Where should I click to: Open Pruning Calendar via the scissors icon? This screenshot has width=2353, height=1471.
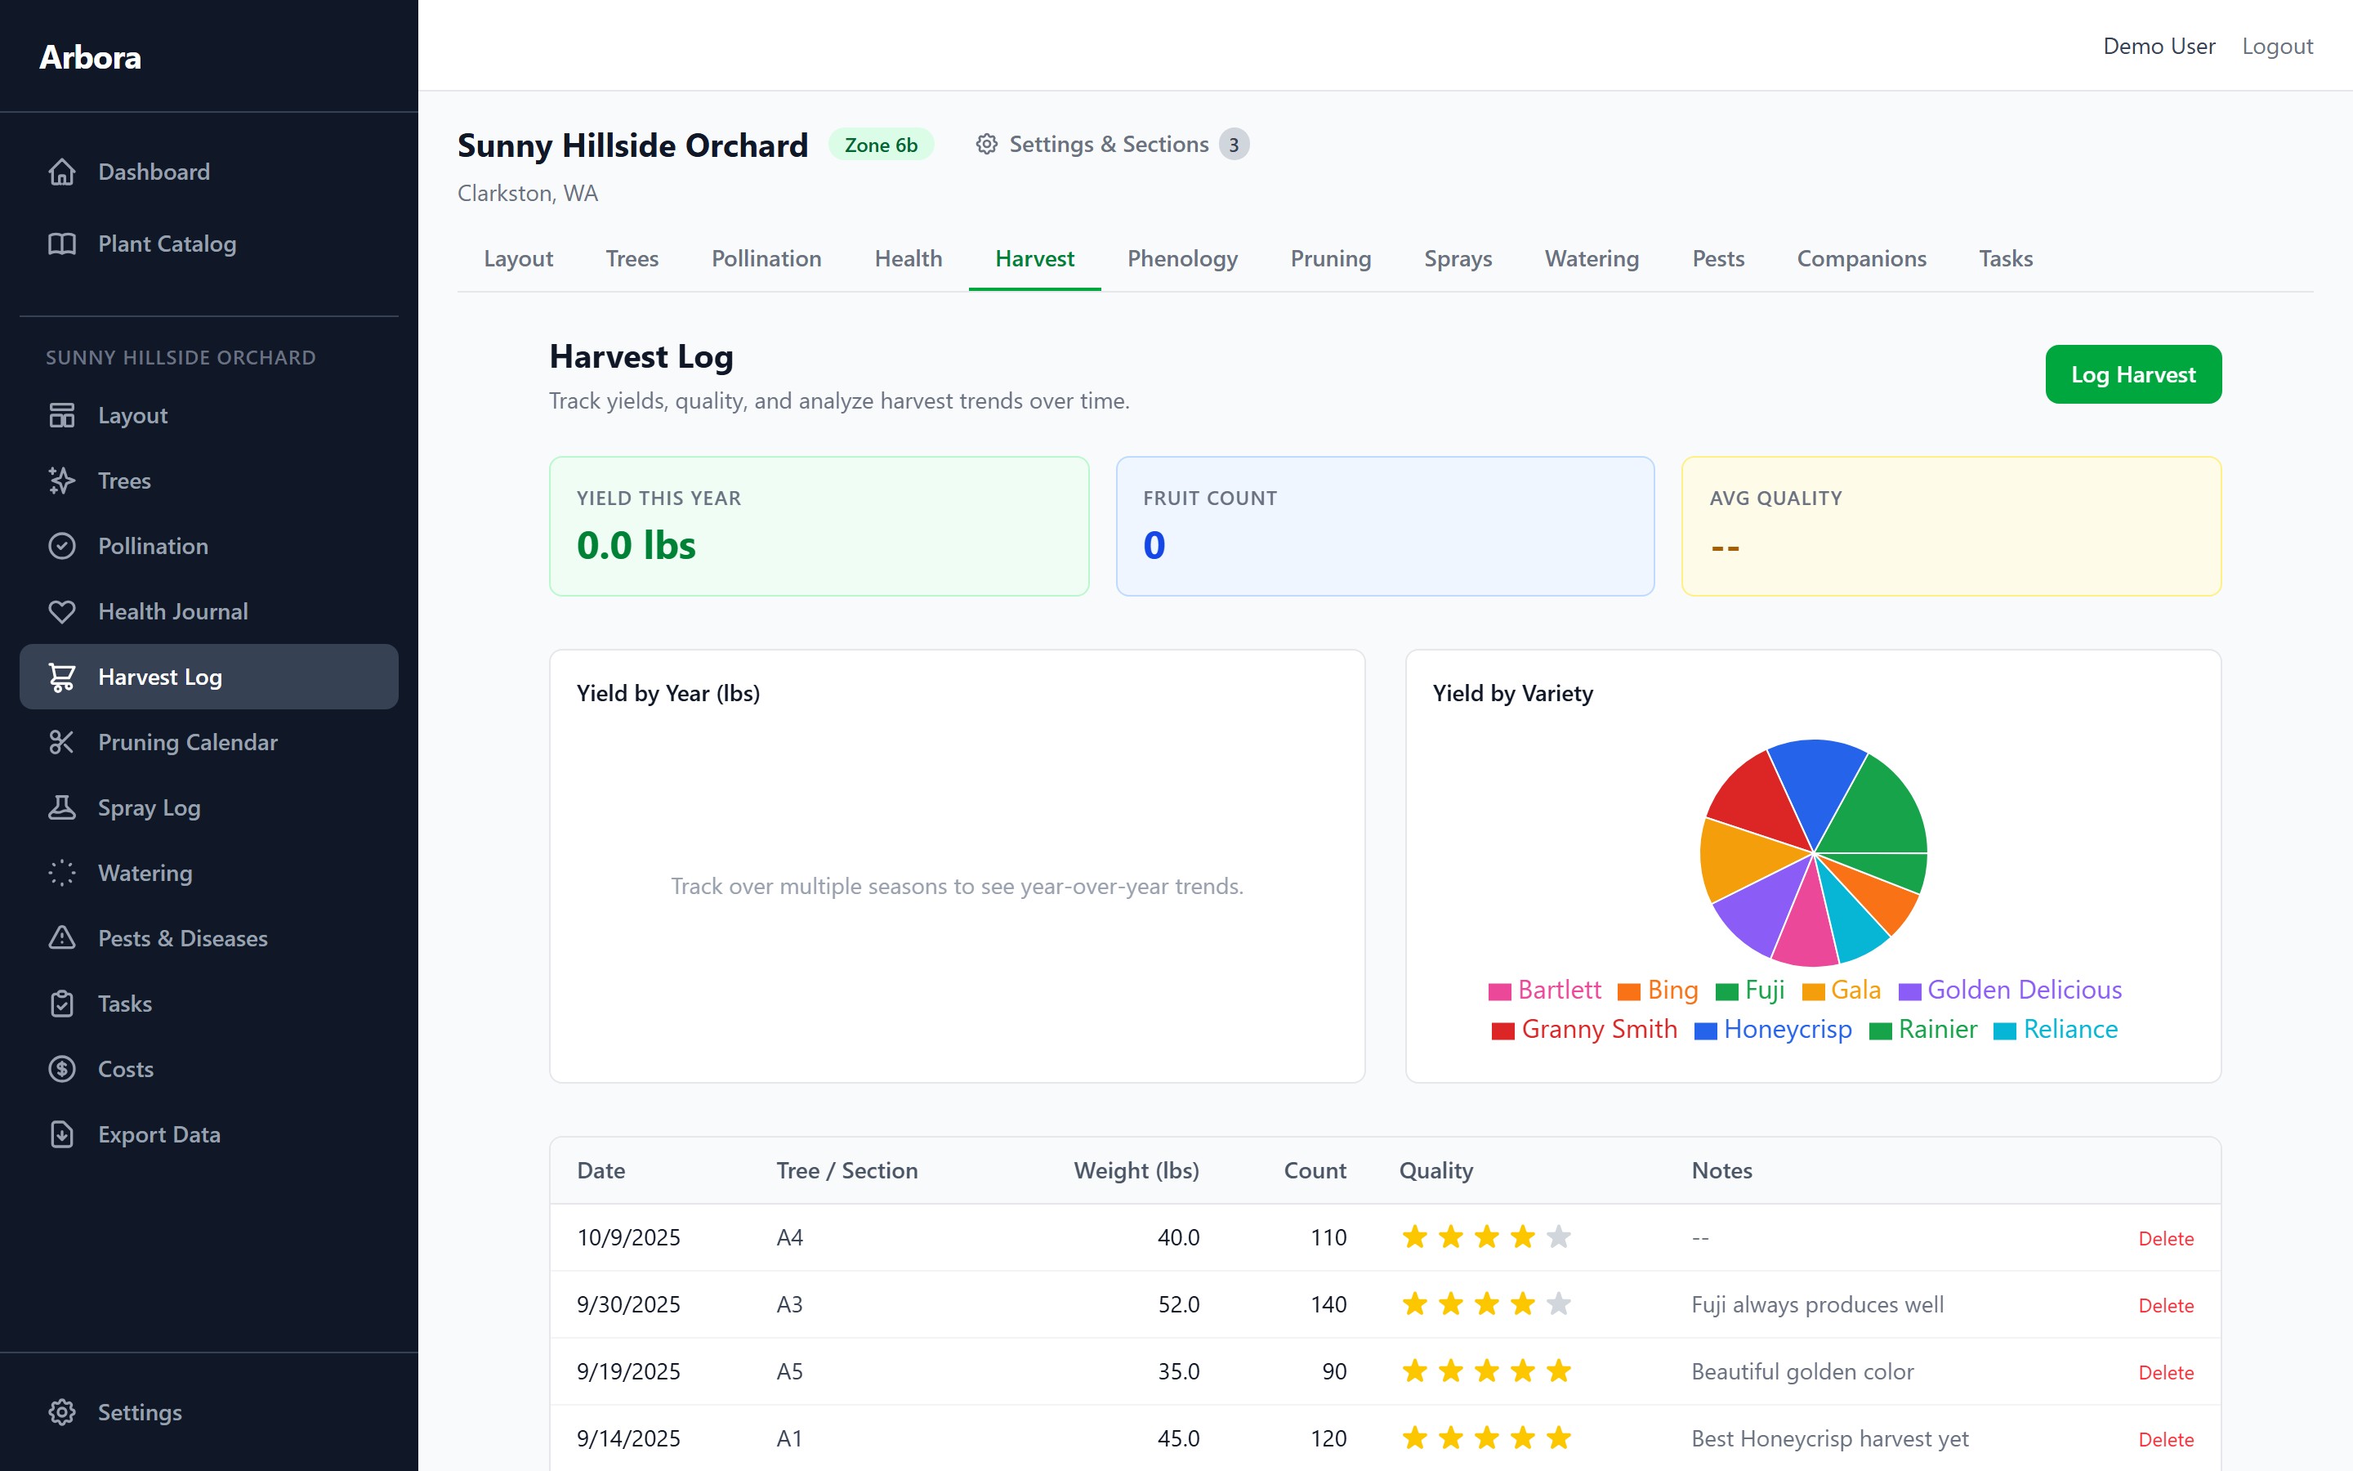point(62,742)
